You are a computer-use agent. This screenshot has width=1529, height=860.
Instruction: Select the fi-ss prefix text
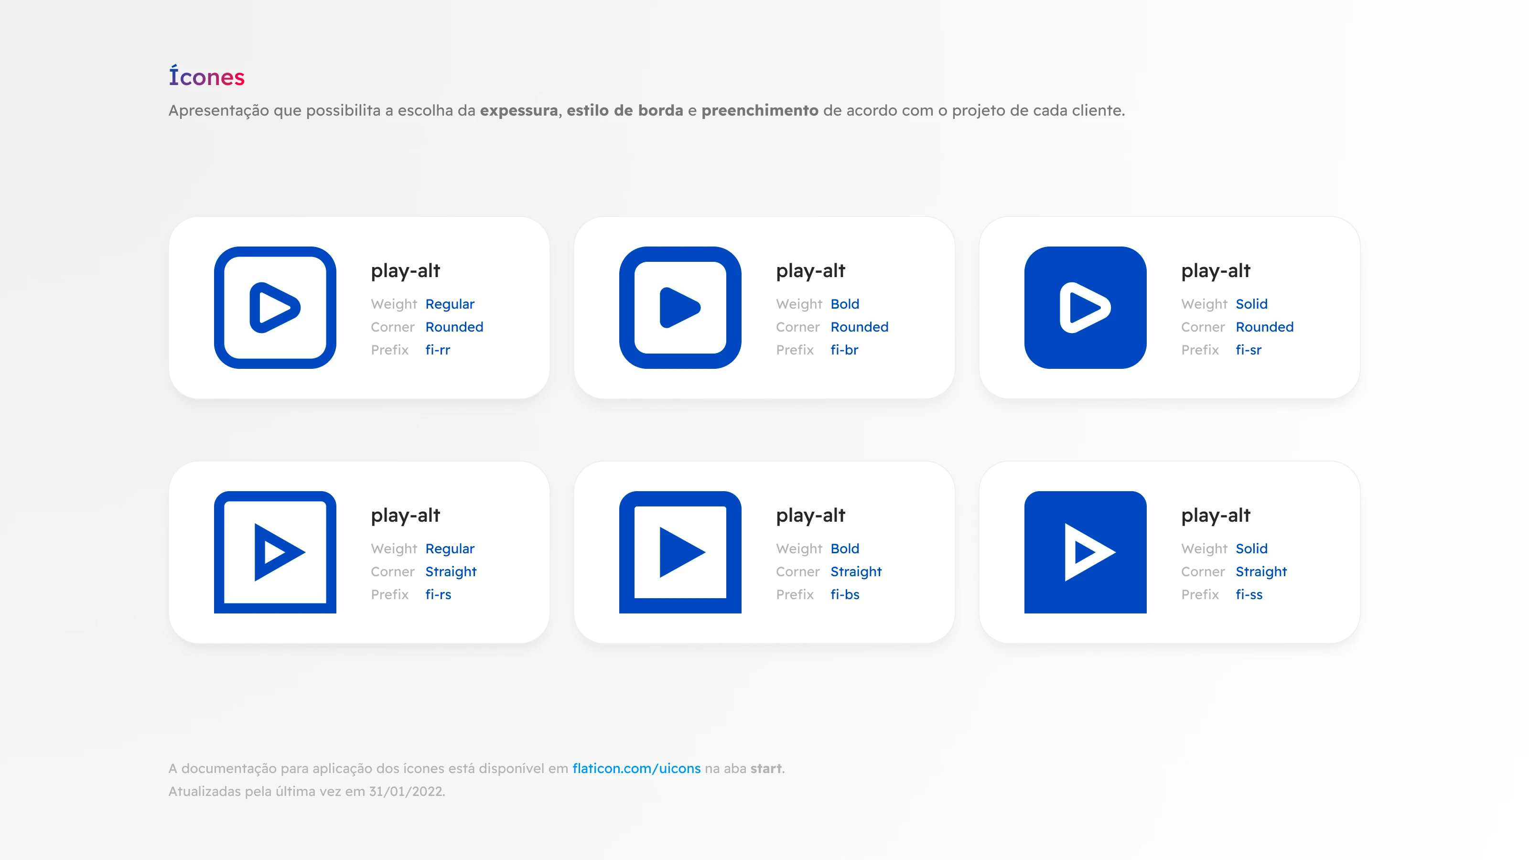(1249, 594)
